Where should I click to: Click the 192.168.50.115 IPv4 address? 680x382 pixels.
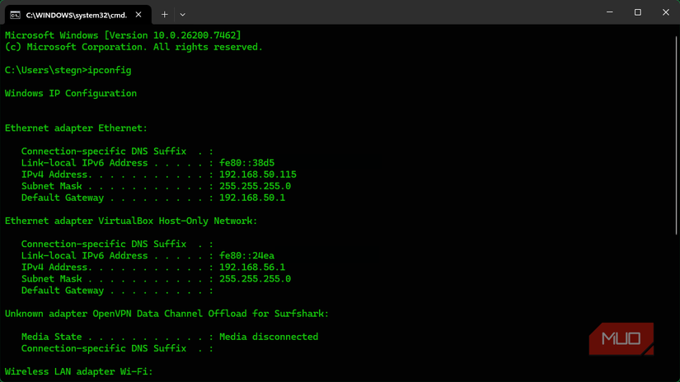[x=258, y=175]
